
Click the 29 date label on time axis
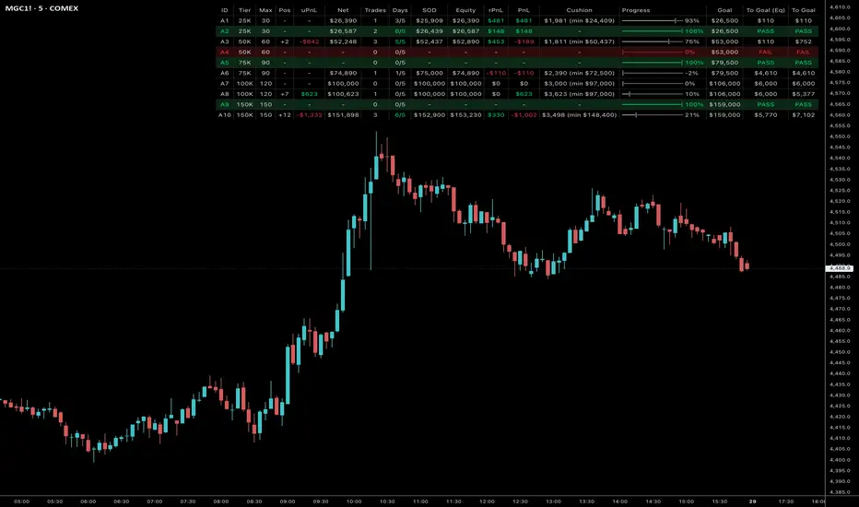pos(752,501)
